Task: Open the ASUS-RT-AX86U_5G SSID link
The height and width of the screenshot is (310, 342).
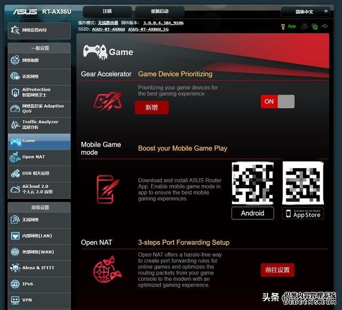Action: [149, 29]
